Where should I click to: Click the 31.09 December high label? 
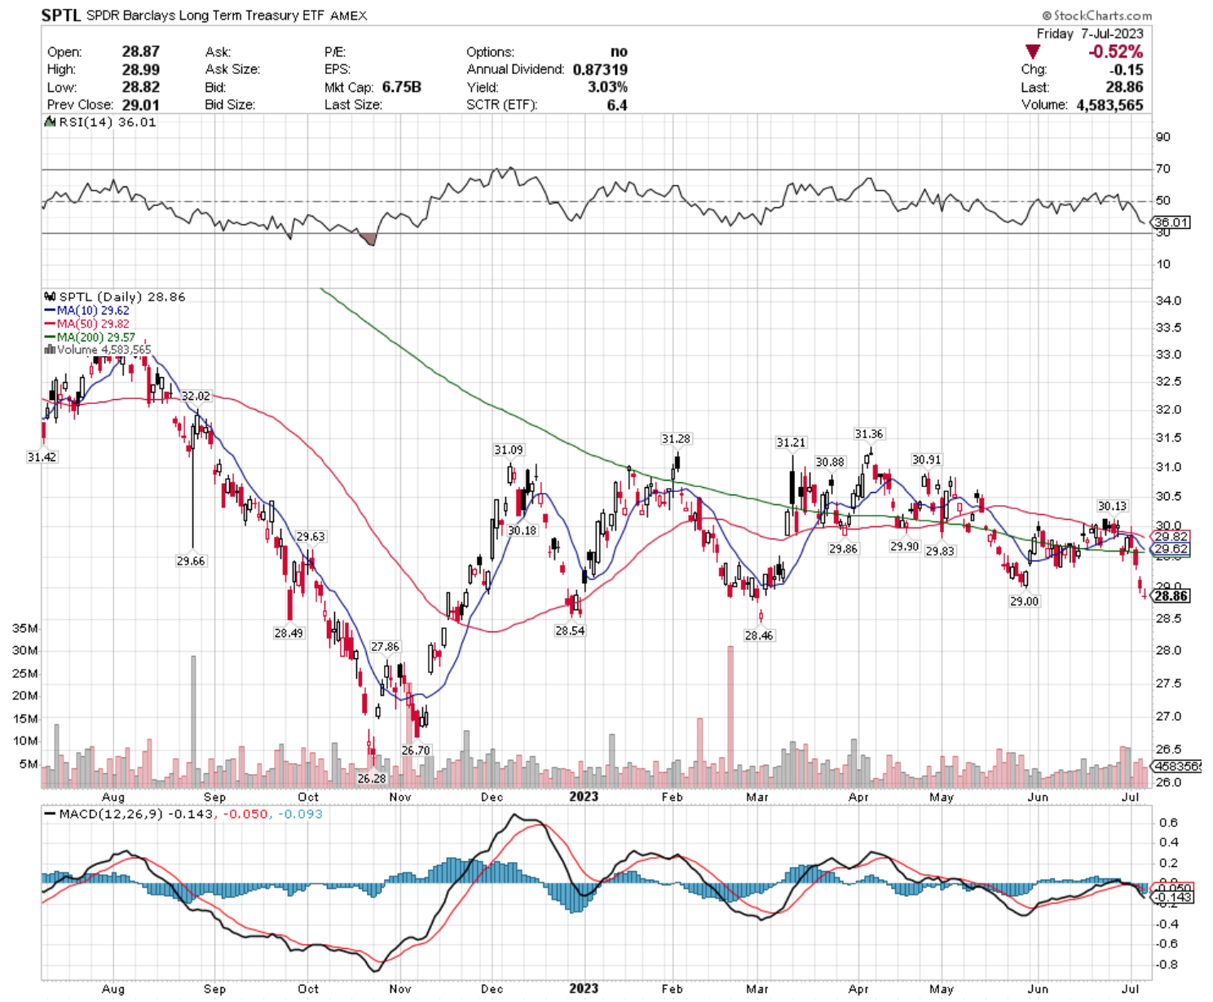[x=509, y=450]
